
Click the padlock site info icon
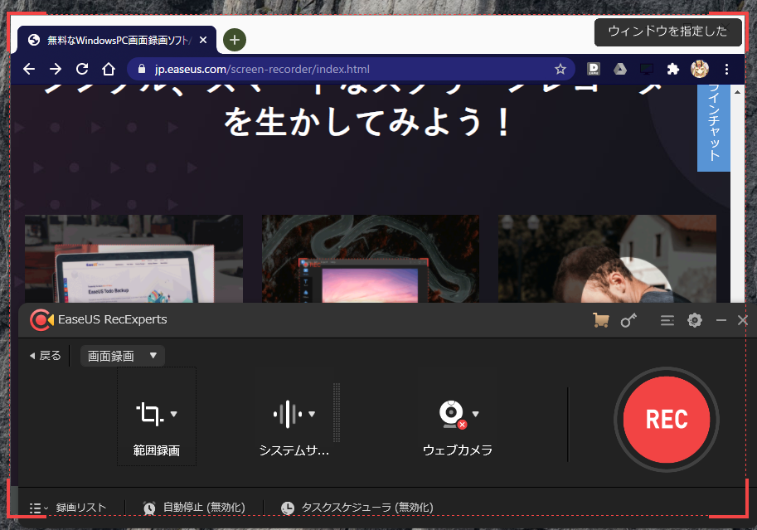[142, 69]
